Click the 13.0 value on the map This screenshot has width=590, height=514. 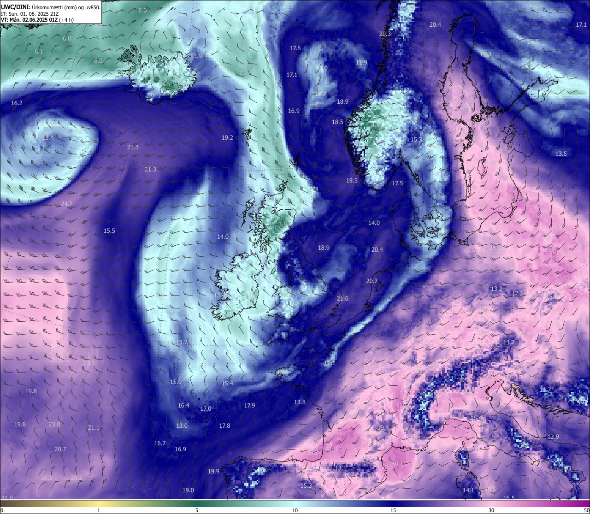pyautogui.click(x=182, y=425)
